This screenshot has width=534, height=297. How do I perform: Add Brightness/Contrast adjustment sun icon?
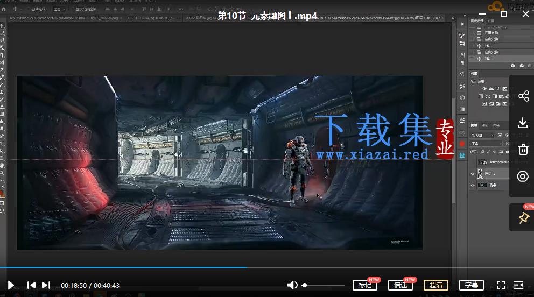(484, 89)
